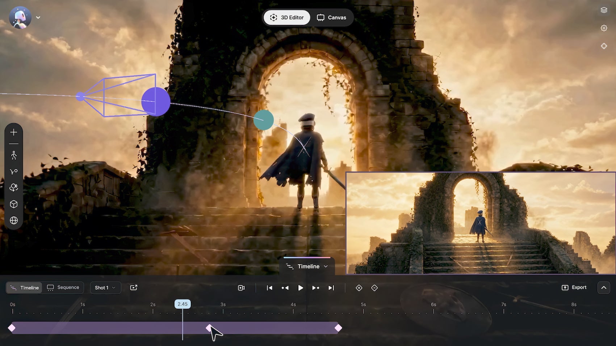Select the middle keyframe diamond
The image size is (616, 346).
point(209,328)
